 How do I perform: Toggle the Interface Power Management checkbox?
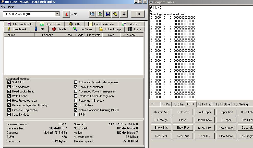pyautogui.click(x=76, y=96)
